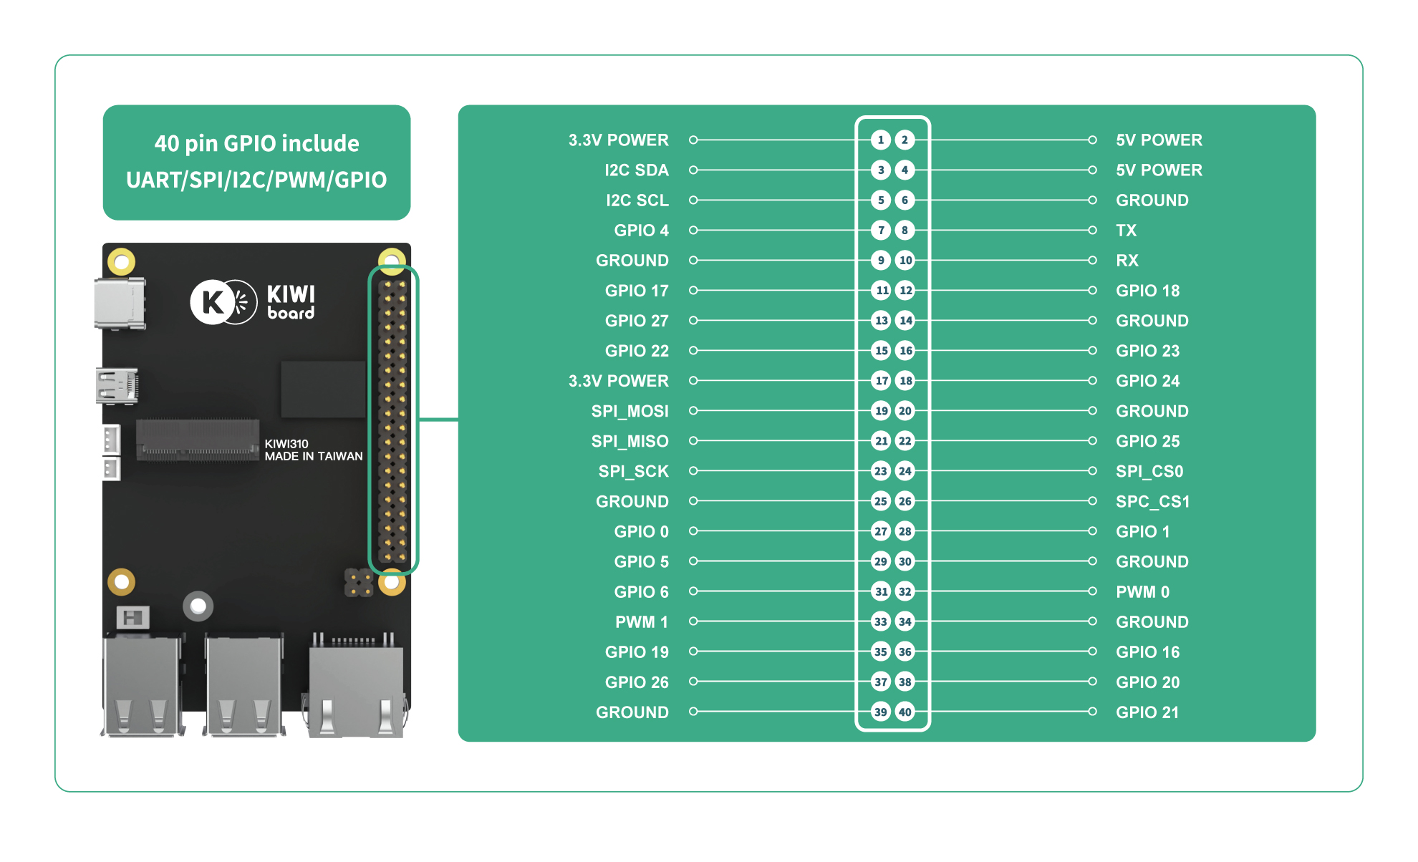Image resolution: width=1418 pixels, height=862 pixels.
Task: Toggle pin 12 labeled GPIO 18
Action: point(905,291)
